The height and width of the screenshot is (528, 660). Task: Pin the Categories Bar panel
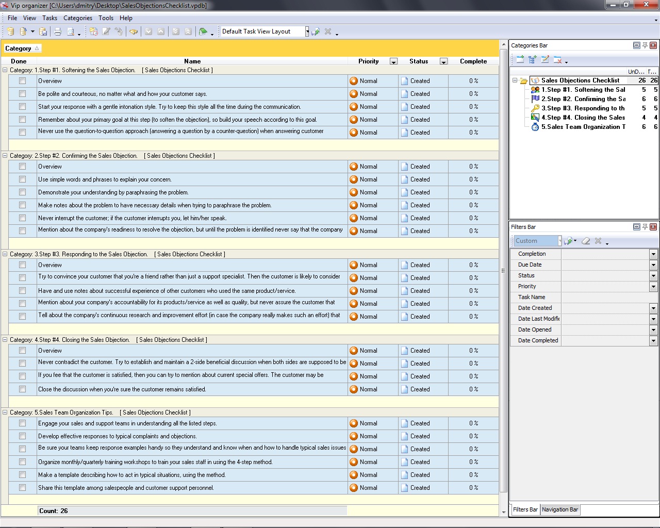[x=645, y=45]
